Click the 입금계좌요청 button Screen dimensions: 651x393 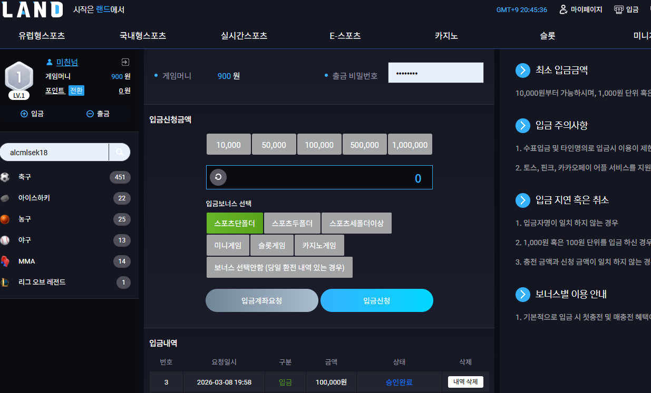click(x=262, y=300)
